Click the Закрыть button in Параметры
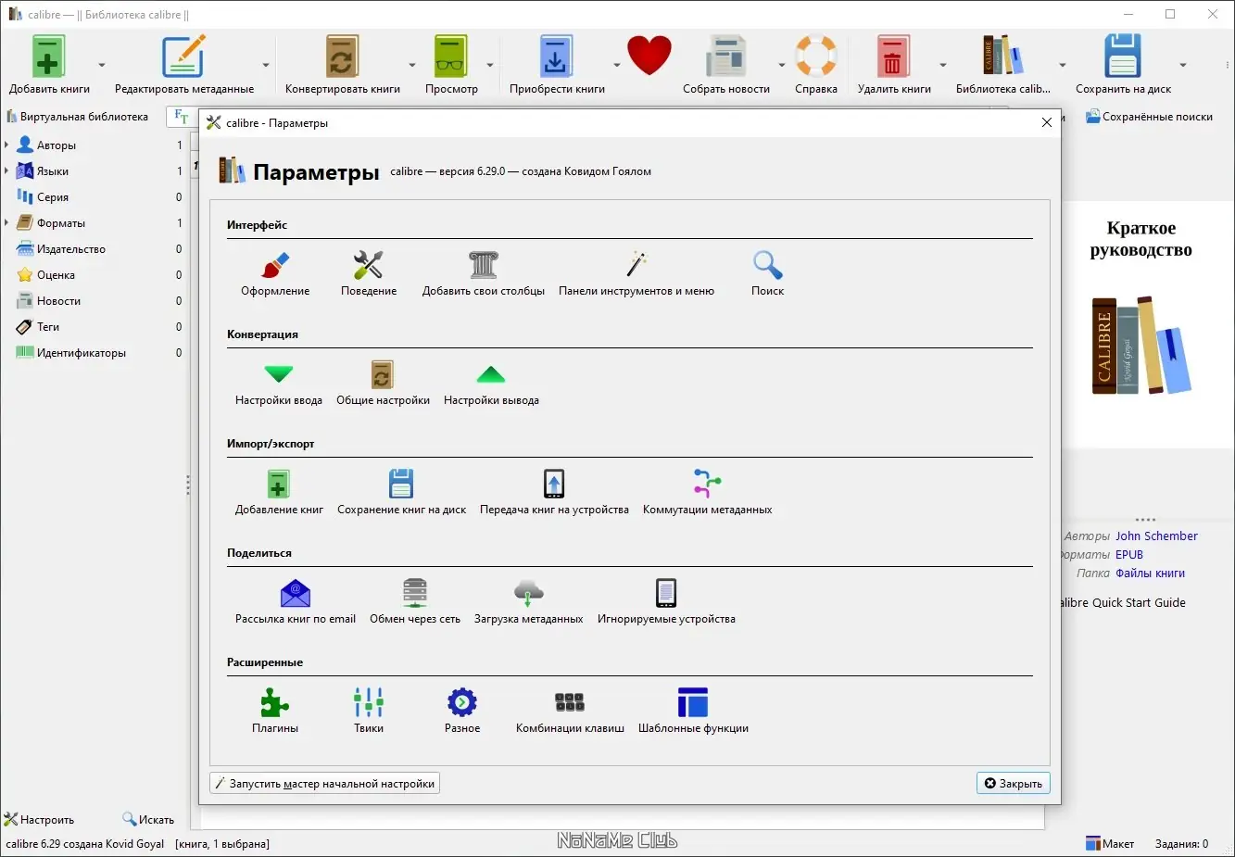1235x857 pixels. pos(1014,784)
